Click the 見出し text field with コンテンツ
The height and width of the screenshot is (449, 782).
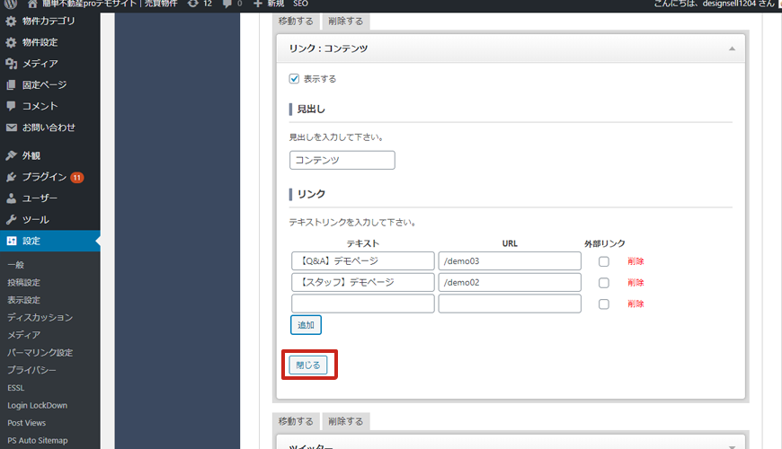pyautogui.click(x=342, y=160)
